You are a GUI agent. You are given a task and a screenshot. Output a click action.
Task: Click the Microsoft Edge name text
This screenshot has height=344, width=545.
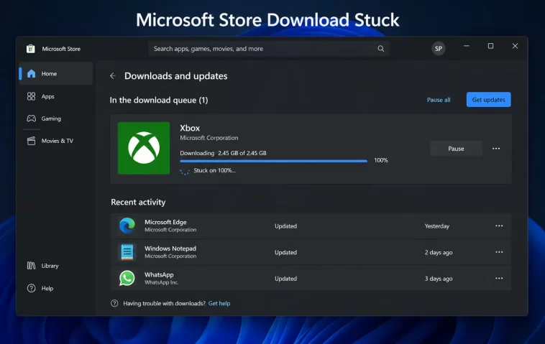click(x=165, y=222)
